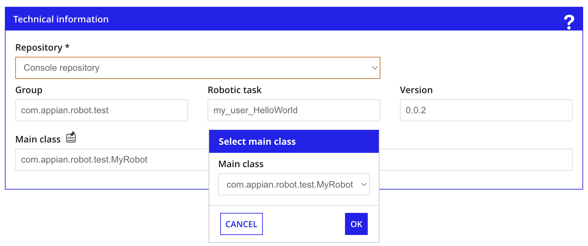Click the Version label
588x246 pixels.
[416, 90]
